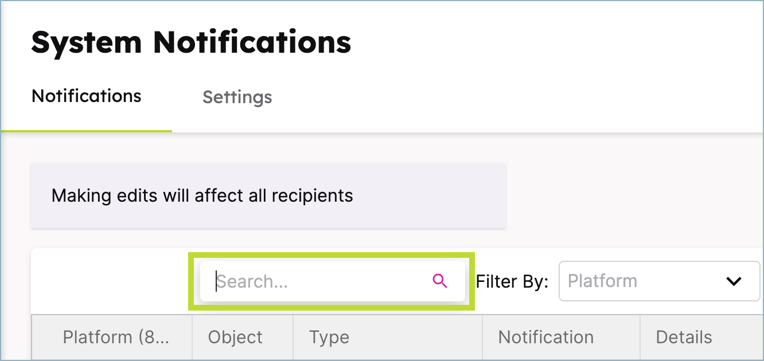Click the divider between Type and Notification columns
Viewport: 764px width, 361px height.
pyautogui.click(x=482, y=337)
